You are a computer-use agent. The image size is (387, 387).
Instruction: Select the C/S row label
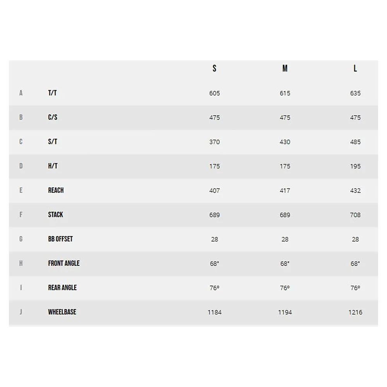[x=53, y=117]
